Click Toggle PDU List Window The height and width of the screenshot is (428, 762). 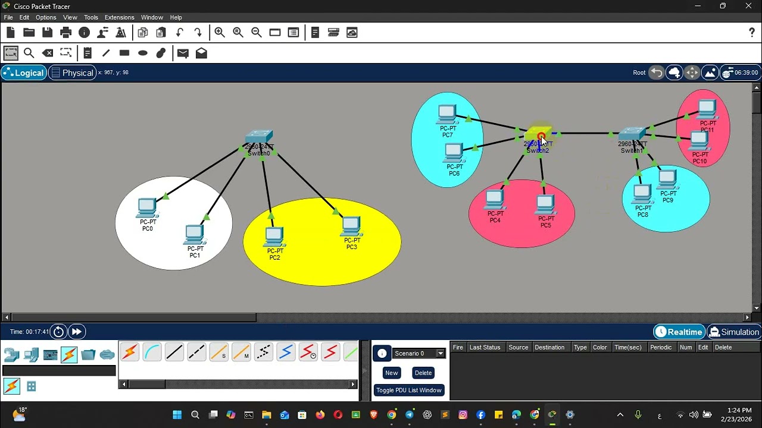[409, 390]
